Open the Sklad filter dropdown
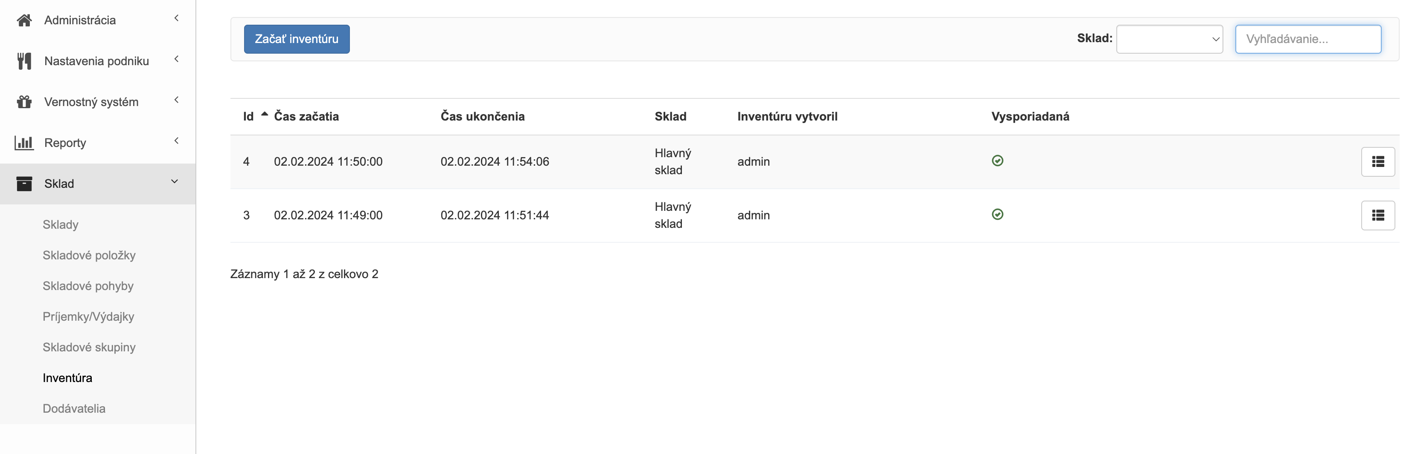The width and height of the screenshot is (1415, 454). click(1170, 39)
